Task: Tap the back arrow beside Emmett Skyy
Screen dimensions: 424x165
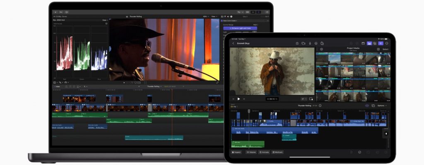Action: coord(233,43)
